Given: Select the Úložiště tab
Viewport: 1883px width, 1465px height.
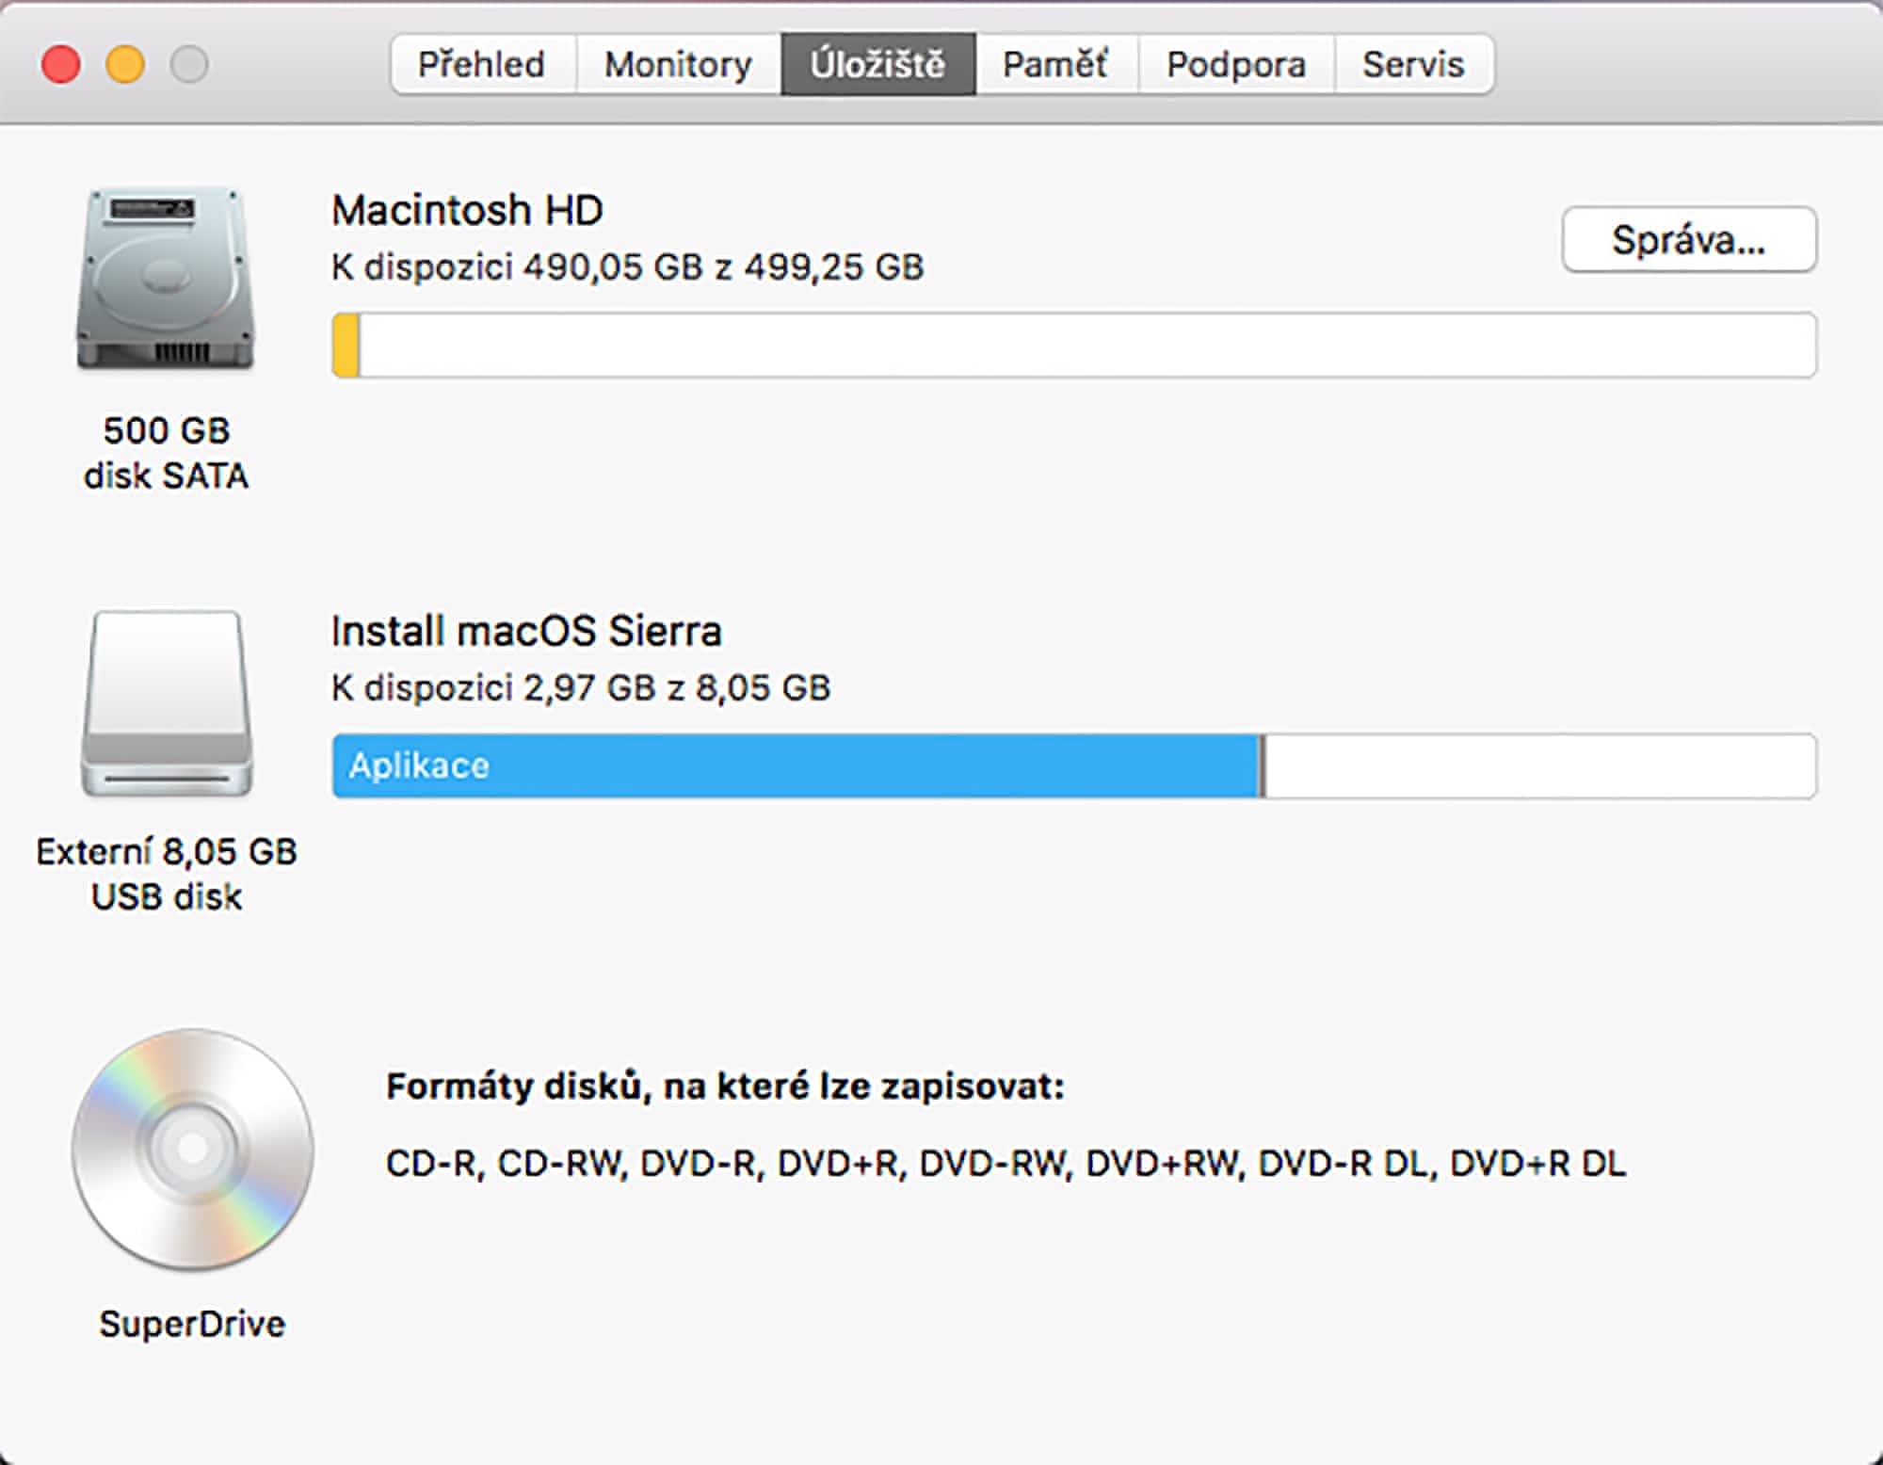Looking at the screenshot, I should click(877, 64).
